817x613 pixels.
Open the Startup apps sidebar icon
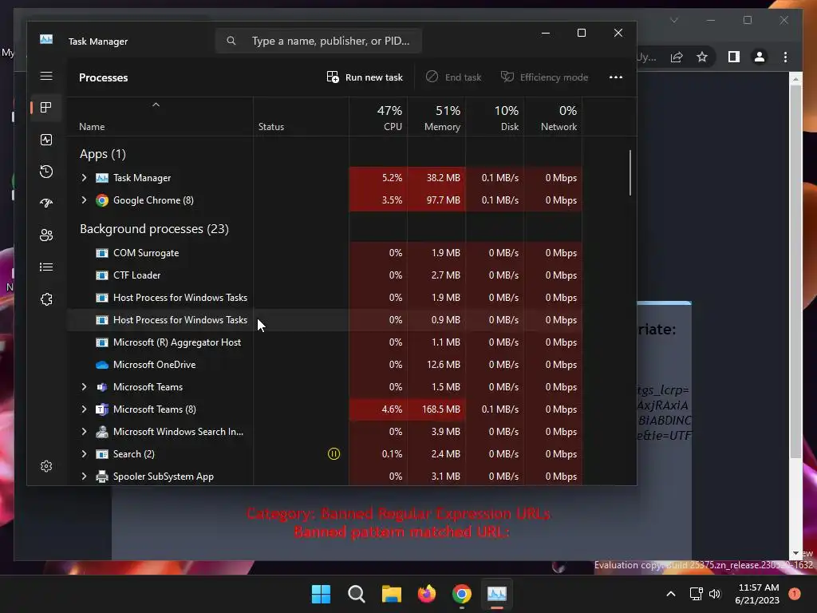click(x=45, y=204)
